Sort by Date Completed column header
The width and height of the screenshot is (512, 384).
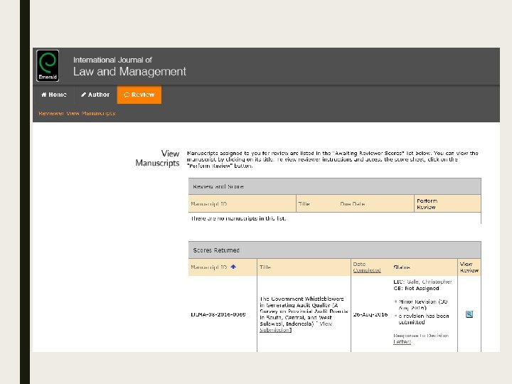[x=367, y=267]
